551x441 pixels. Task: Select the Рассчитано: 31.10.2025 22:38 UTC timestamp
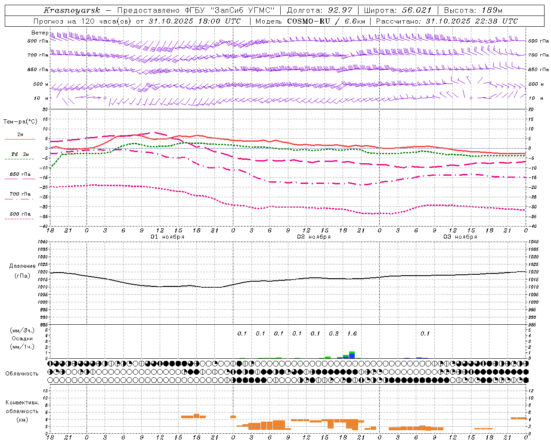447,21
